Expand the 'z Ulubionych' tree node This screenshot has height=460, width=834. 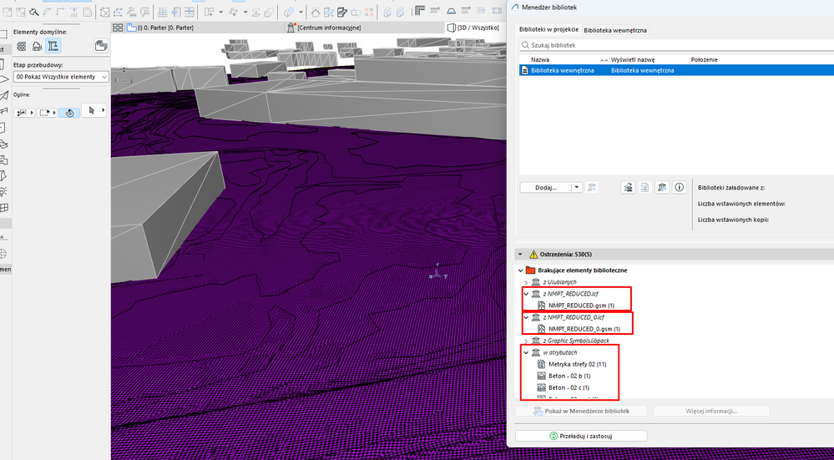[x=526, y=282]
